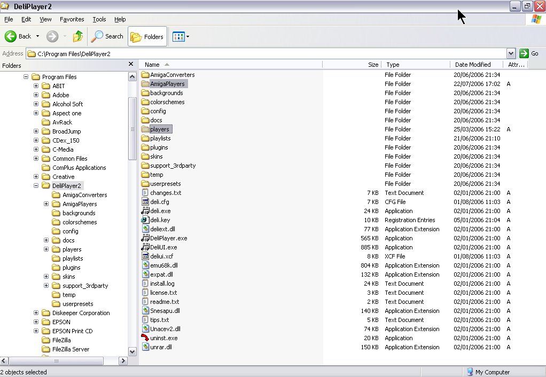Open the View menu

(x=45, y=20)
